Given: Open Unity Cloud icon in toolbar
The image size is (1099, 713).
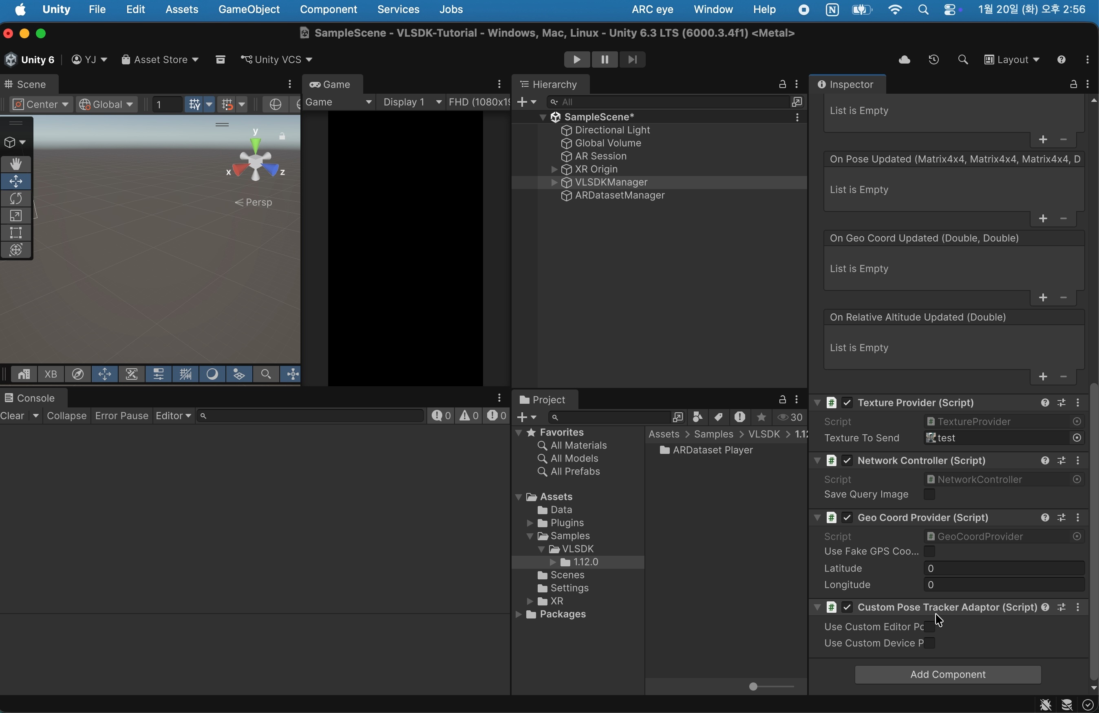Looking at the screenshot, I should pyautogui.click(x=904, y=60).
